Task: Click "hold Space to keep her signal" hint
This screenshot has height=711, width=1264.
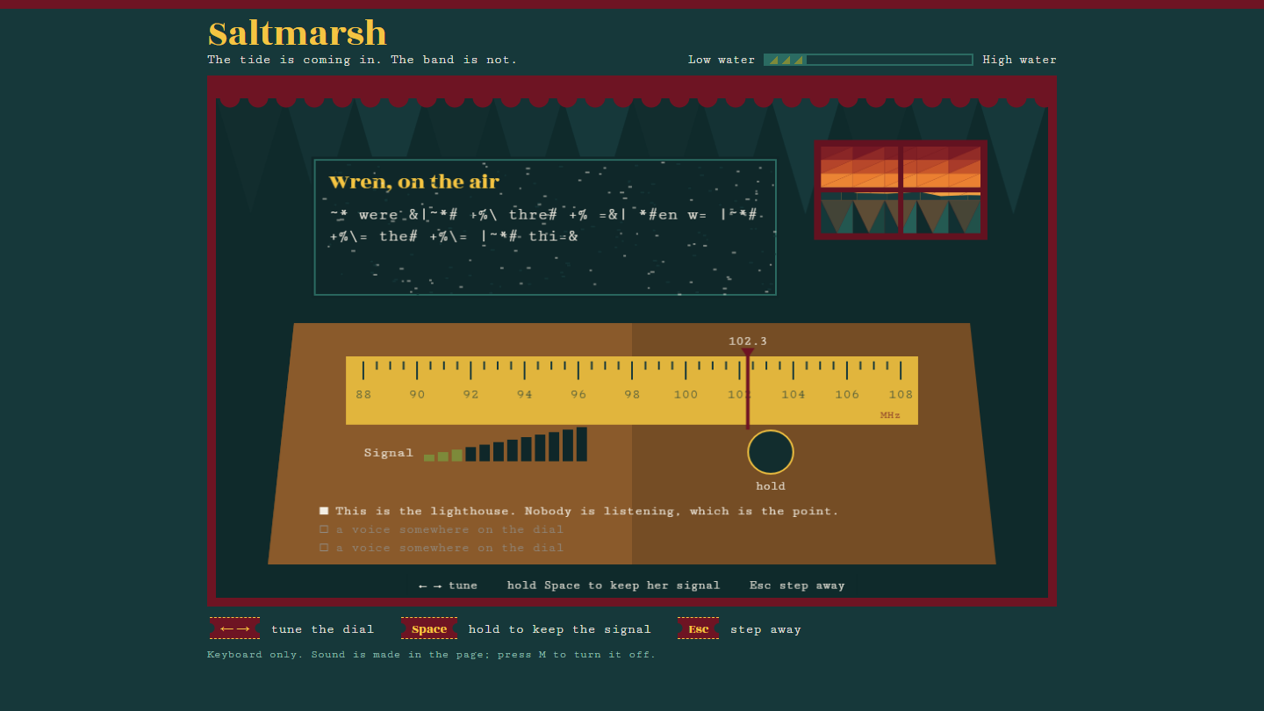Action: [x=614, y=585]
